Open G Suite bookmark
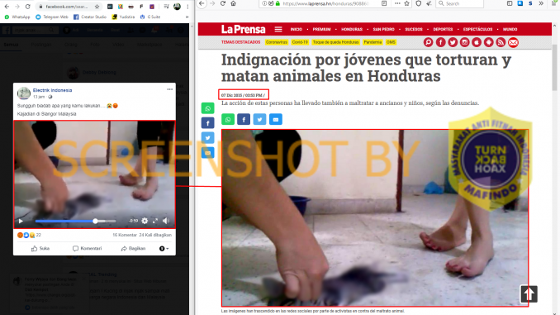The width and height of the screenshot is (560, 315). pyautogui.click(x=150, y=17)
